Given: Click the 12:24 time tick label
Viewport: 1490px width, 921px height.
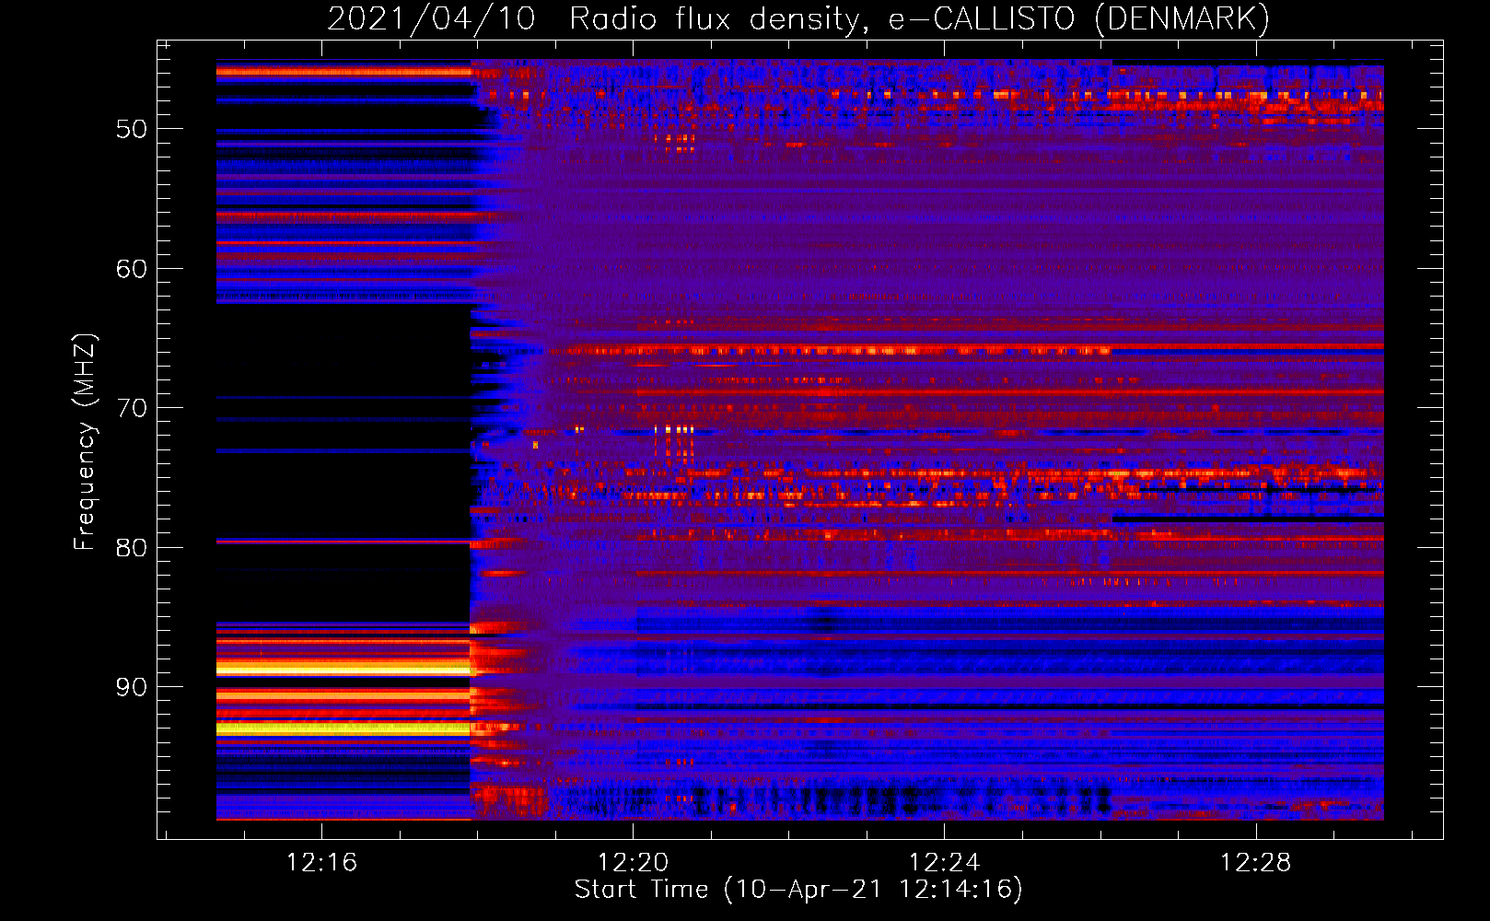Looking at the screenshot, I should click(x=944, y=862).
